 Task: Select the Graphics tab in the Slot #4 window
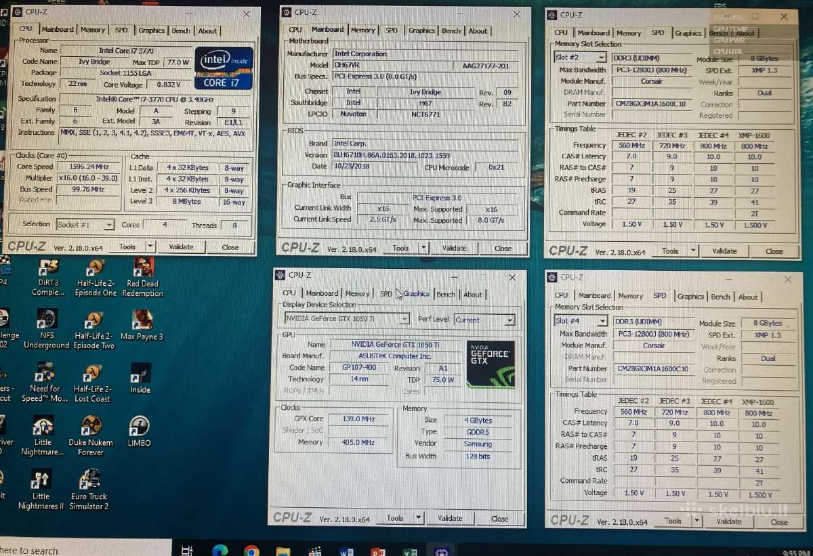(690, 297)
